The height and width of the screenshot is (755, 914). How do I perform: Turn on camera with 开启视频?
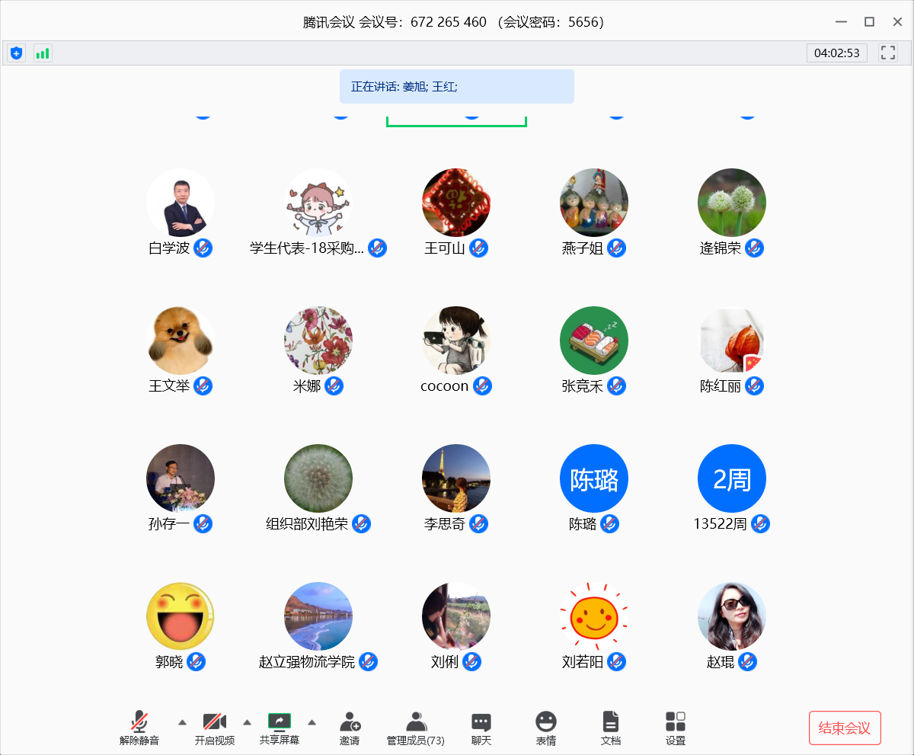214,727
